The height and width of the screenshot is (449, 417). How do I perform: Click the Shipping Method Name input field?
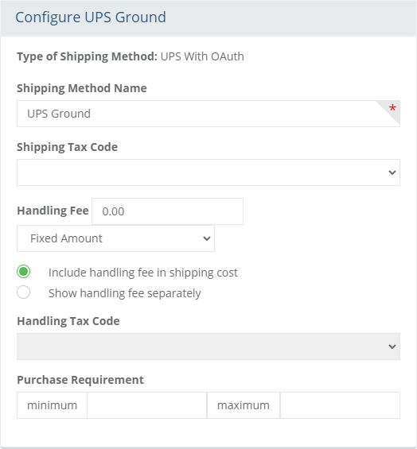click(208, 114)
